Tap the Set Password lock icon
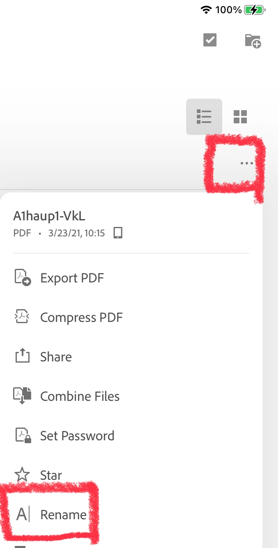The image size is (278, 548). coord(23,435)
